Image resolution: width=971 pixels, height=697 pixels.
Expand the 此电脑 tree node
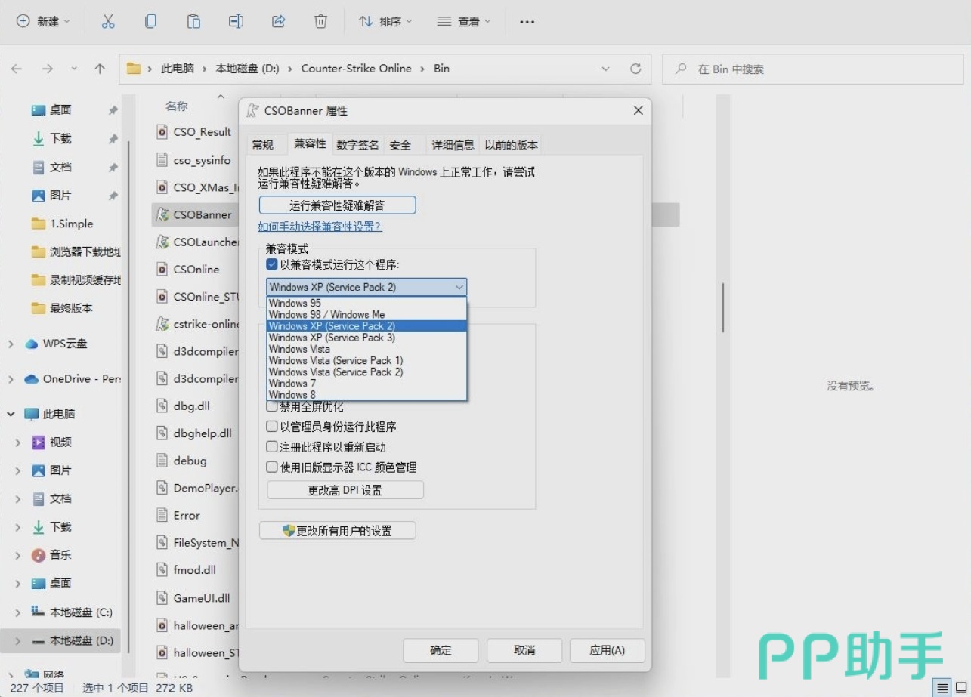pos(11,415)
